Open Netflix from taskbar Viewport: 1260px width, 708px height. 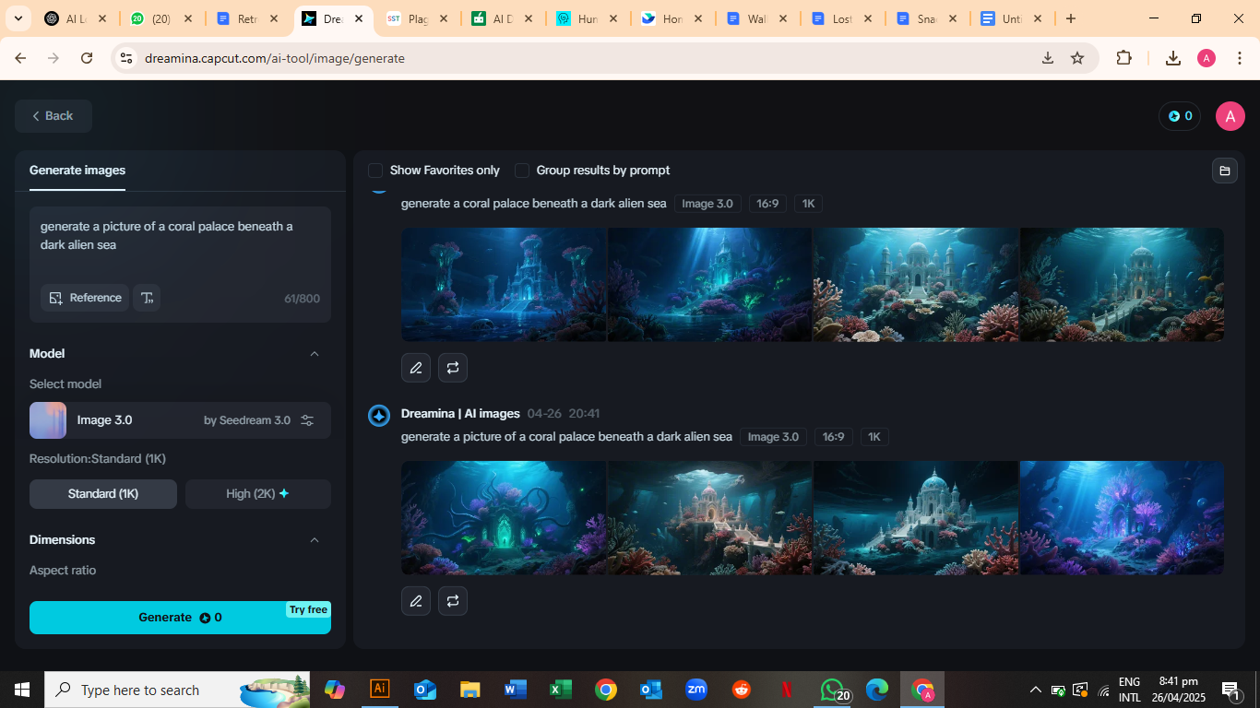tap(787, 690)
